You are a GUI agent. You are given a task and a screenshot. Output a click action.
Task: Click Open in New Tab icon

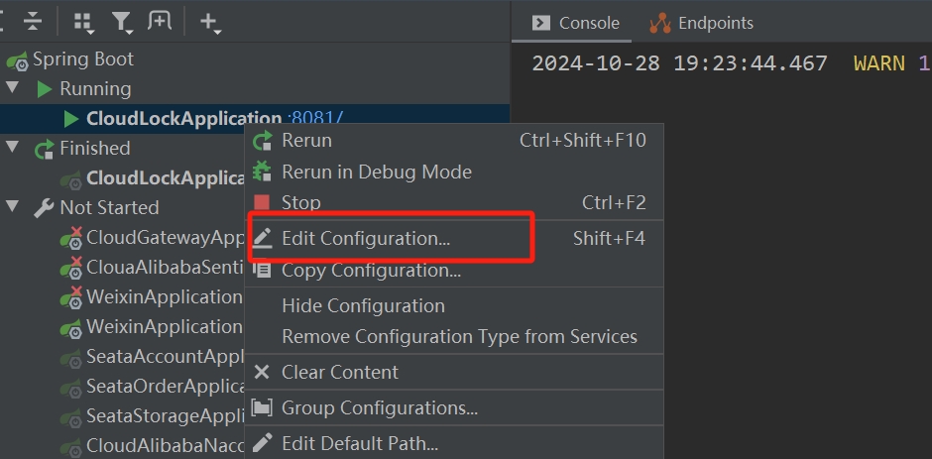point(159,21)
